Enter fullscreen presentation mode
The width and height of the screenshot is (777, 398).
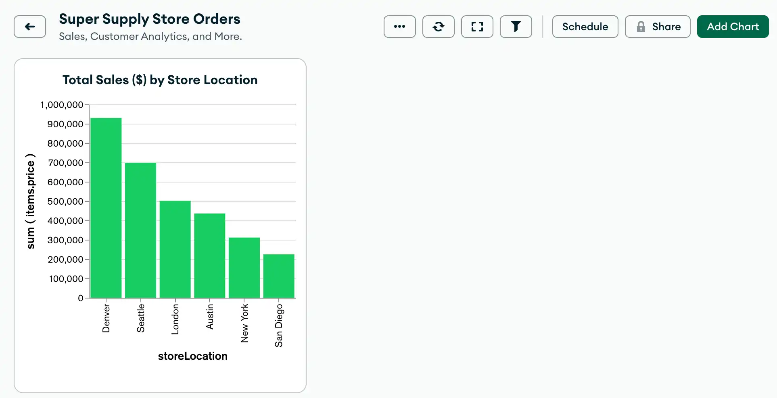tap(477, 27)
